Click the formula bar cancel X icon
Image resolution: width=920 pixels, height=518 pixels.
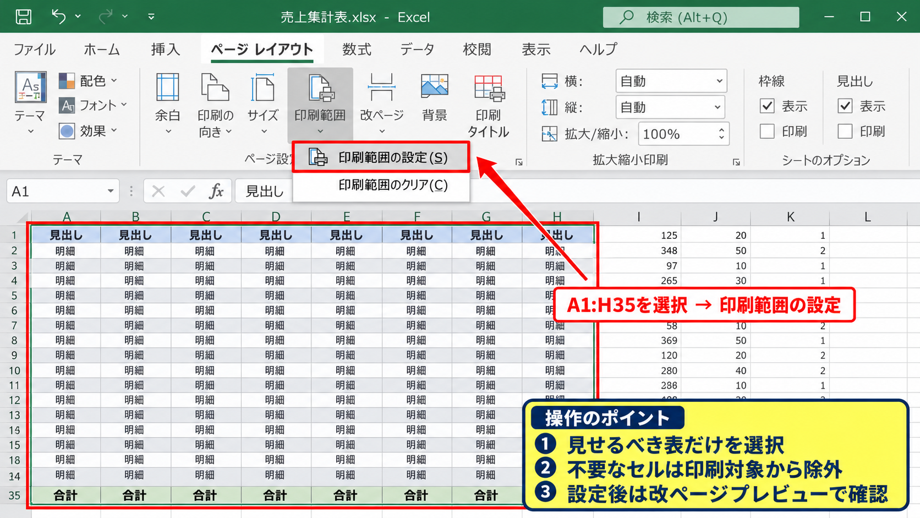tap(158, 191)
